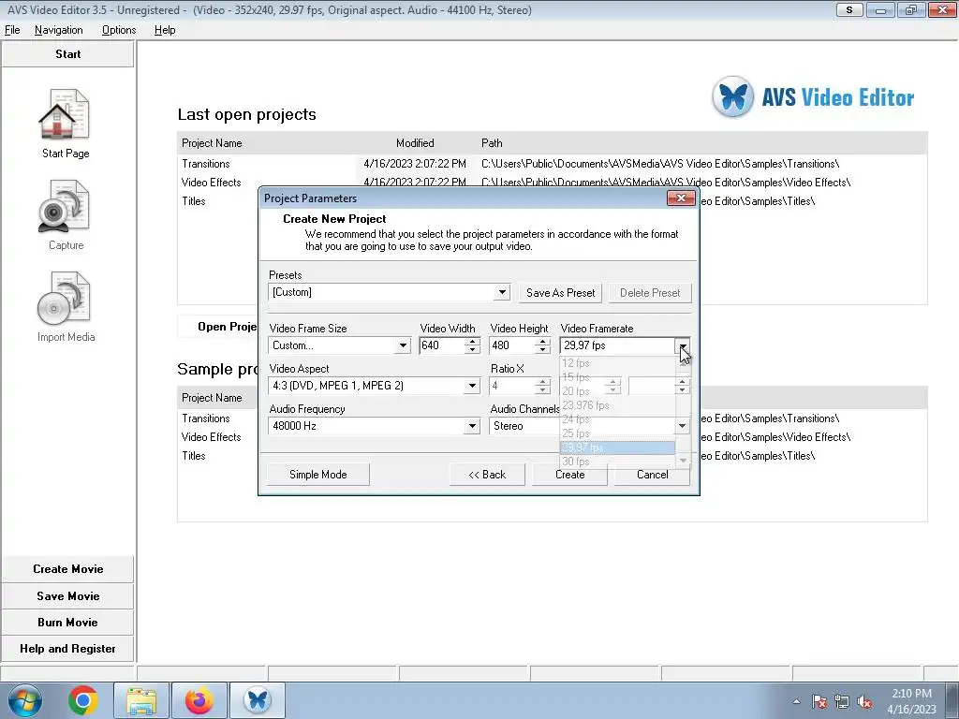Expand the Video Frame Size dropdown
Screen dimensions: 959x719
[403, 345]
